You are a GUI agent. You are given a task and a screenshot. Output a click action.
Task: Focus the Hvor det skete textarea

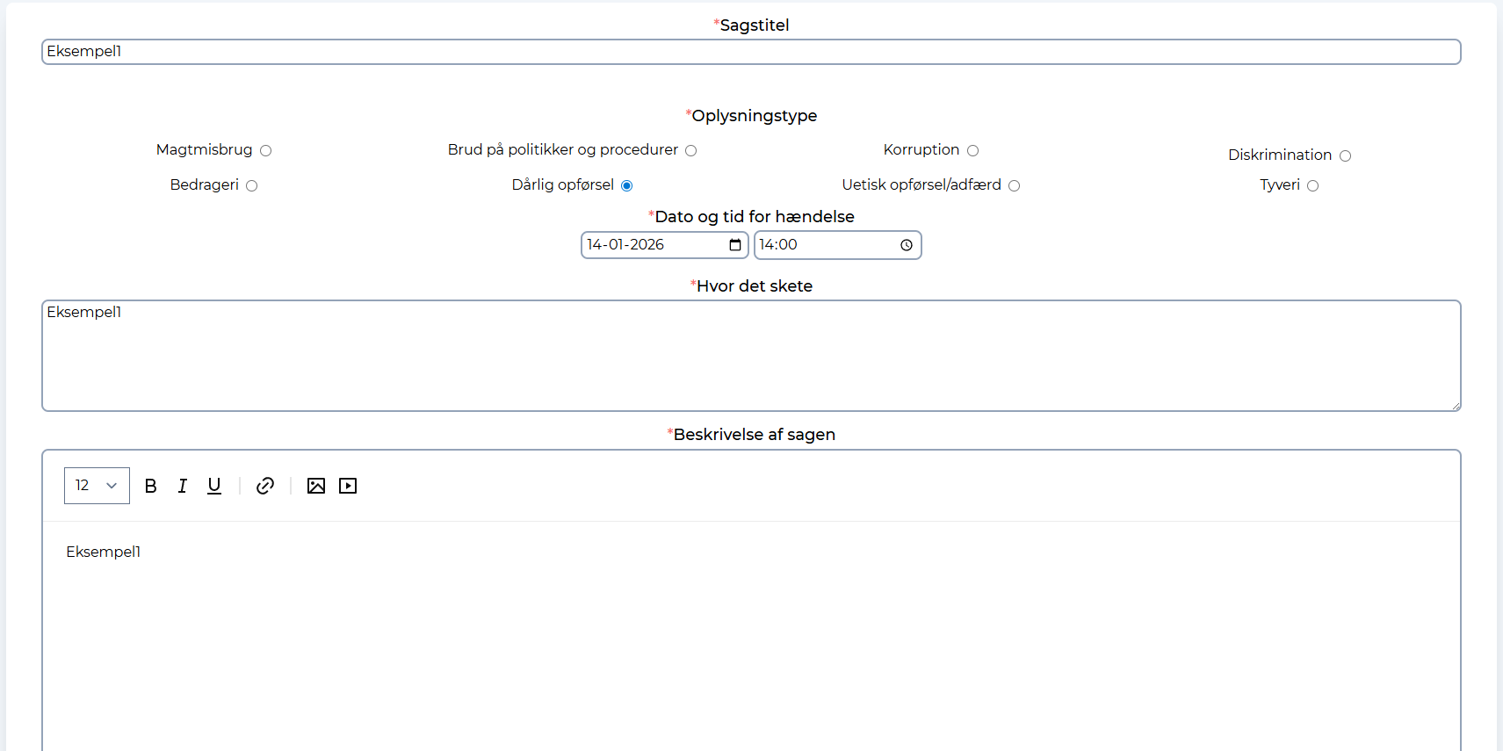pos(750,356)
